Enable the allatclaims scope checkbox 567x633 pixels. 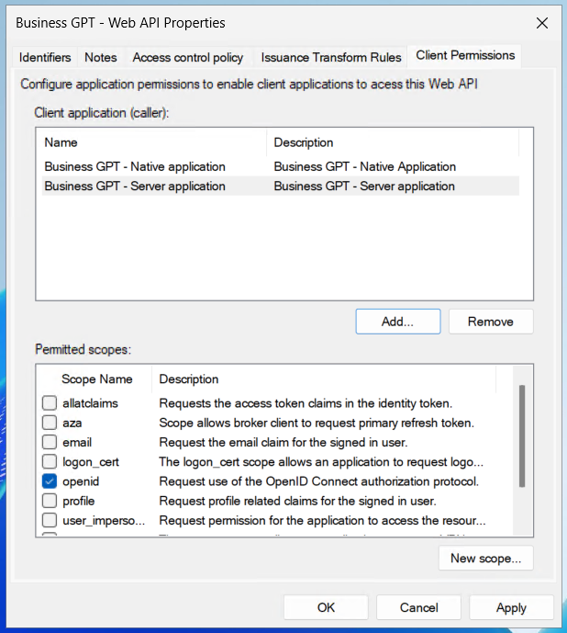pyautogui.click(x=50, y=403)
